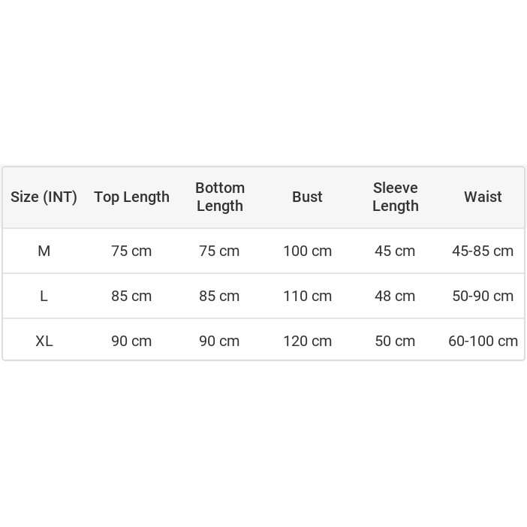Select the 50 cm sleeve length cell
The width and height of the screenshot is (527, 527).
pyautogui.click(x=395, y=341)
